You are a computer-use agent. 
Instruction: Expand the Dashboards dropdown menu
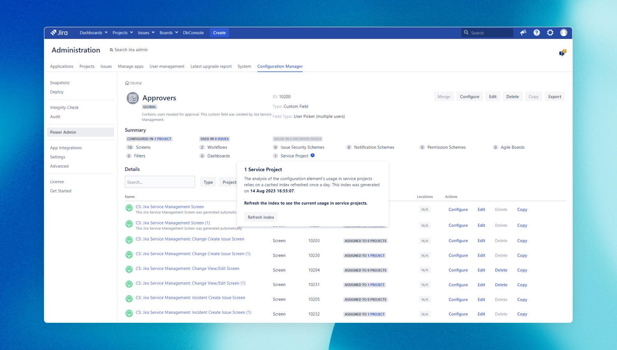pos(93,33)
